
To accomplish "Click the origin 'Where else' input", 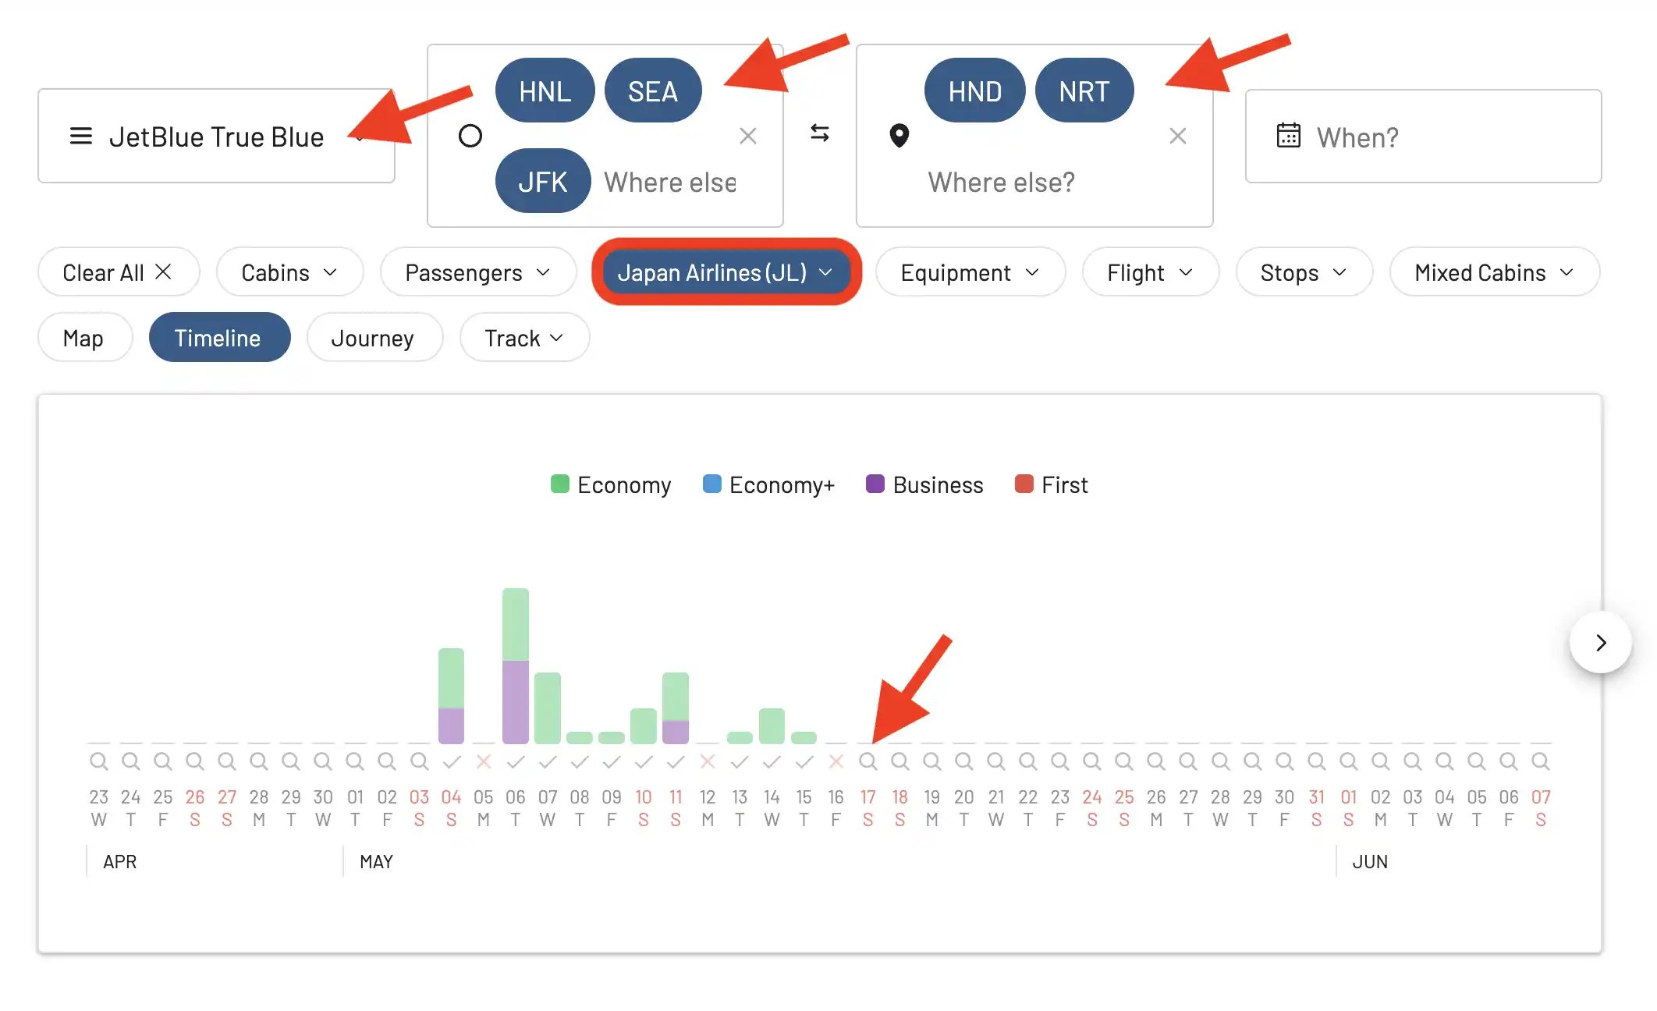I will click(x=669, y=182).
